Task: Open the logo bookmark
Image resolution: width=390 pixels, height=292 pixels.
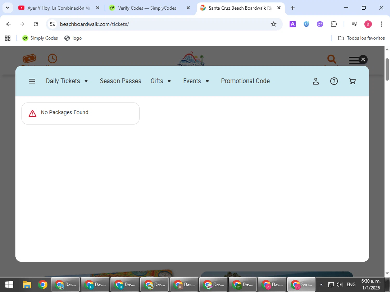Action: pos(73,38)
